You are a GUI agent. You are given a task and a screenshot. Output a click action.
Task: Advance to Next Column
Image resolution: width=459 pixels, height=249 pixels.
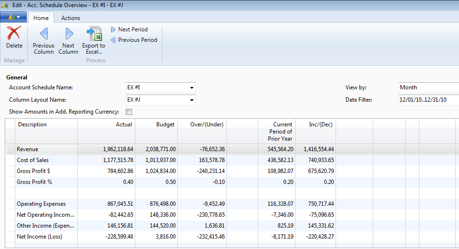click(x=69, y=34)
